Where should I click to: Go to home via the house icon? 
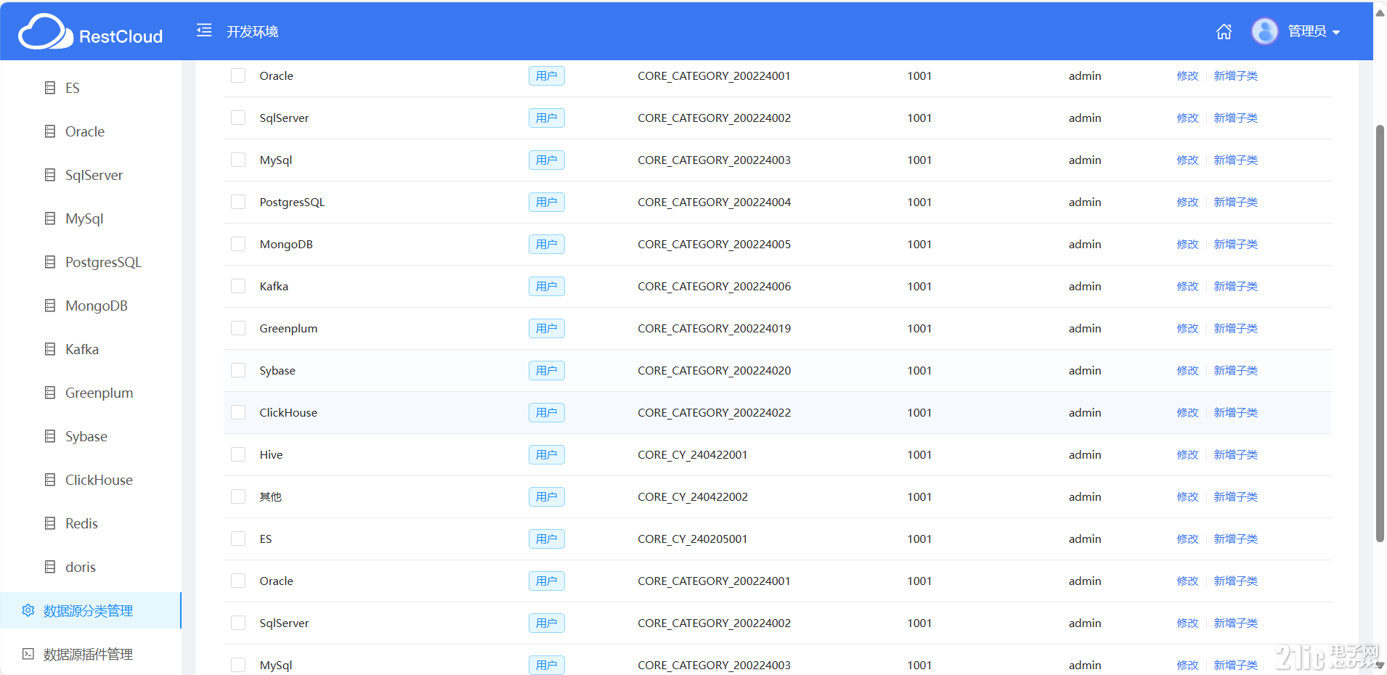1224,31
